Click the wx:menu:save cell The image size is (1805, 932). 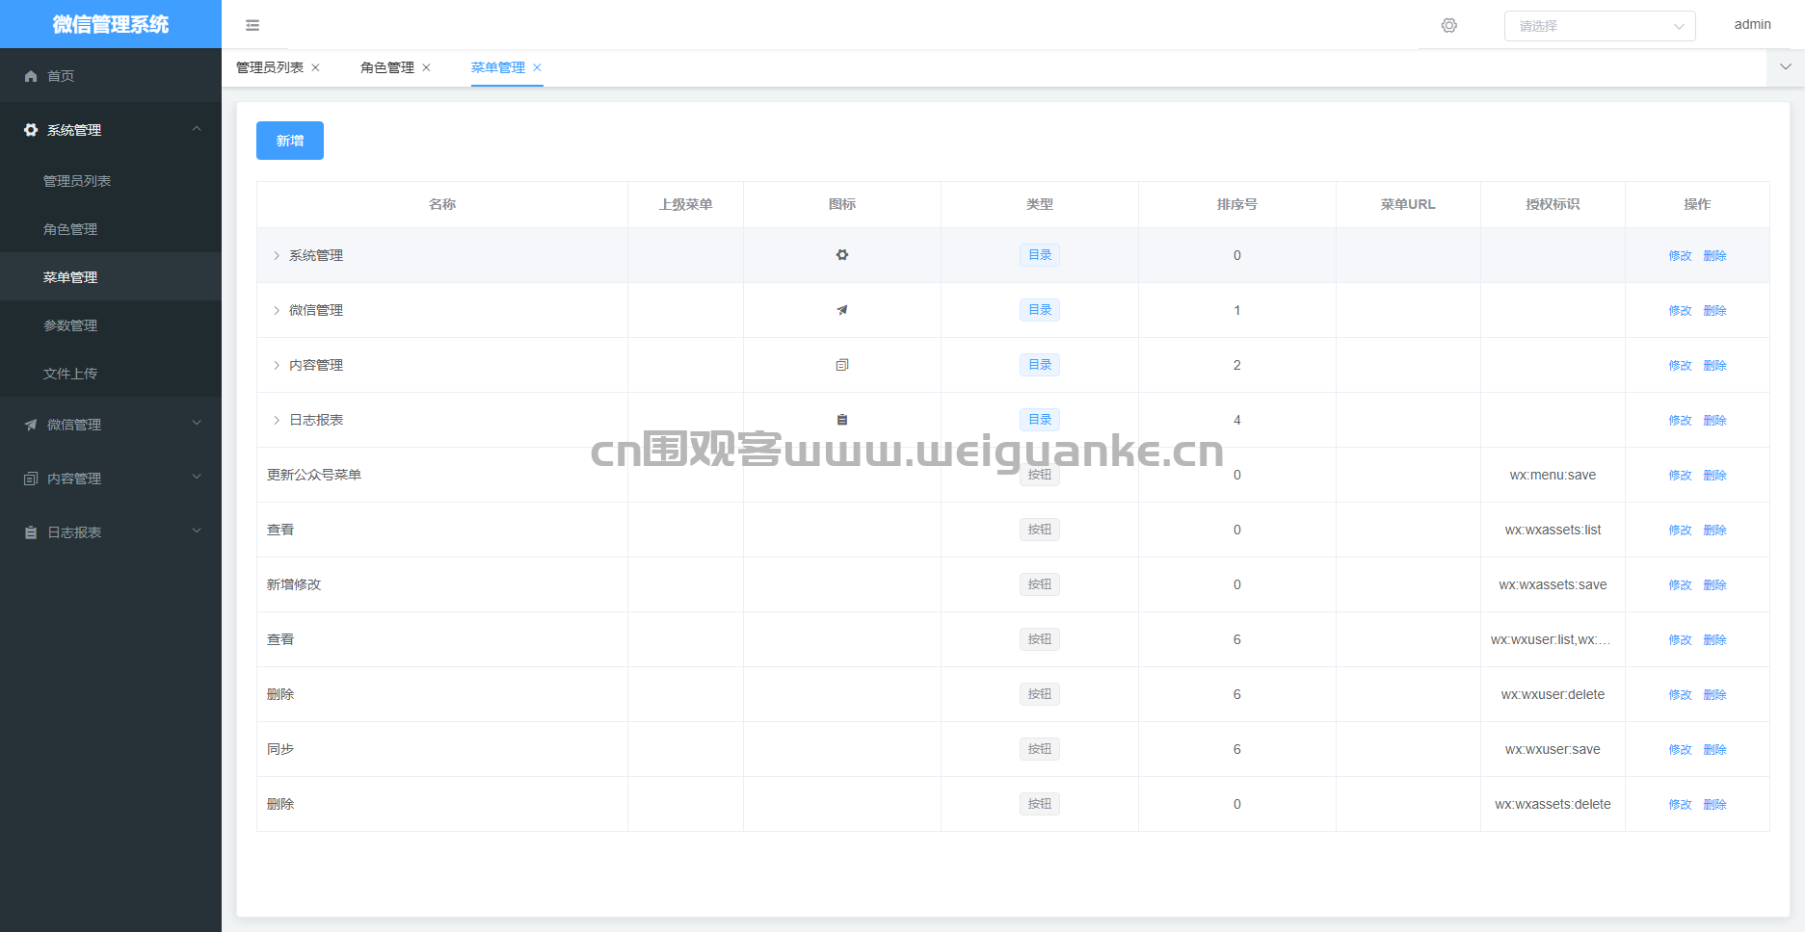pyautogui.click(x=1553, y=475)
